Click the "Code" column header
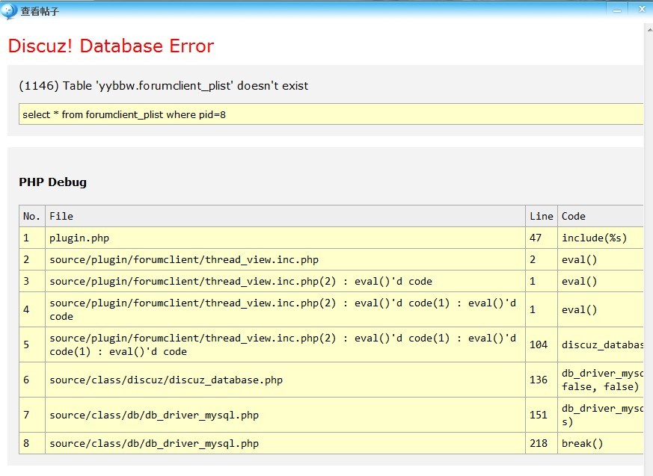 click(601, 216)
